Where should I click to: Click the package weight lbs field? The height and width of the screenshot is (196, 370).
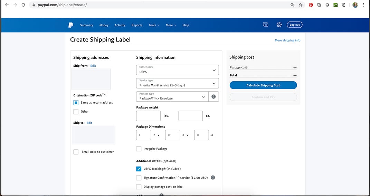tap(149, 116)
